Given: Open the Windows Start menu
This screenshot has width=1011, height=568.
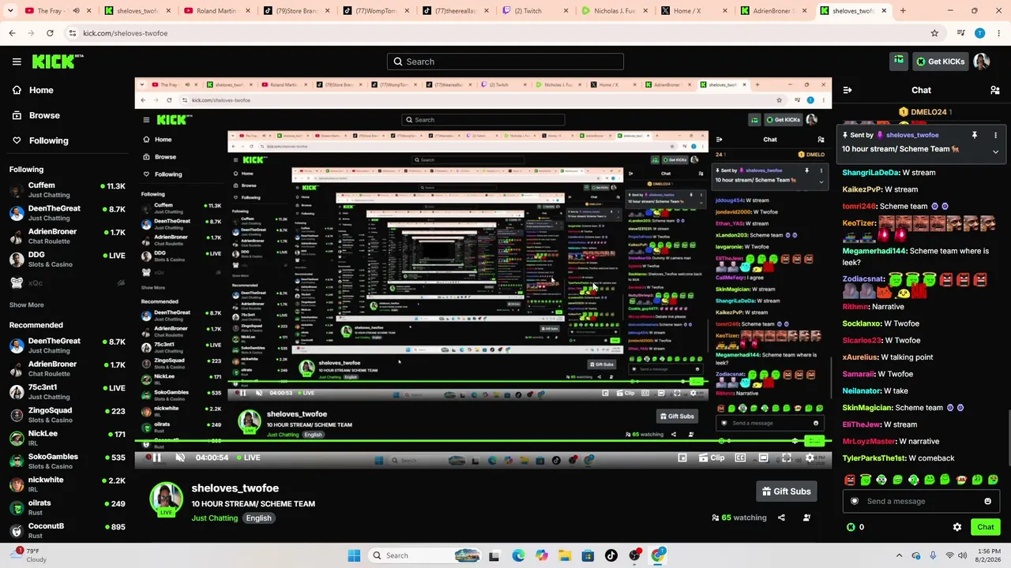Looking at the screenshot, I should tap(354, 555).
